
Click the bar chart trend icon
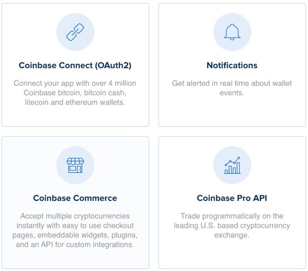click(x=232, y=165)
